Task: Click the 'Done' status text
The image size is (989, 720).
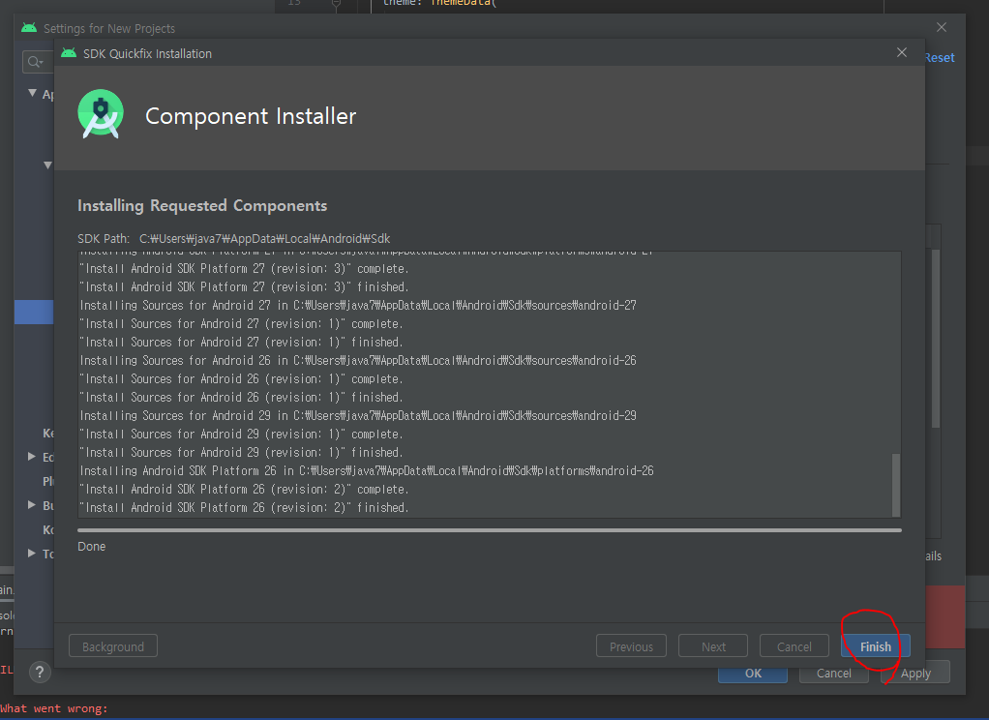Action: coord(92,547)
